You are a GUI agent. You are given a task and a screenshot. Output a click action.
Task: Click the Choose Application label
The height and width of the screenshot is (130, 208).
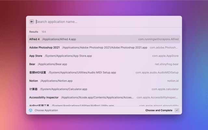[46, 110]
